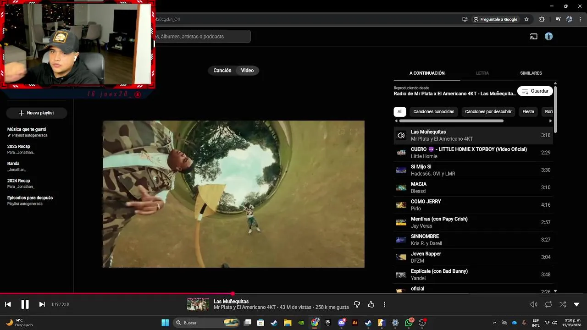The height and width of the screenshot is (330, 587).
Task: Click the player bar album thumbnail
Action: pyautogui.click(x=198, y=304)
